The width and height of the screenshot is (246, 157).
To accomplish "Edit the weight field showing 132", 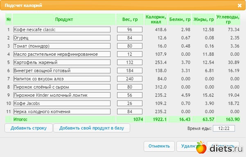I will pos(130,62).
